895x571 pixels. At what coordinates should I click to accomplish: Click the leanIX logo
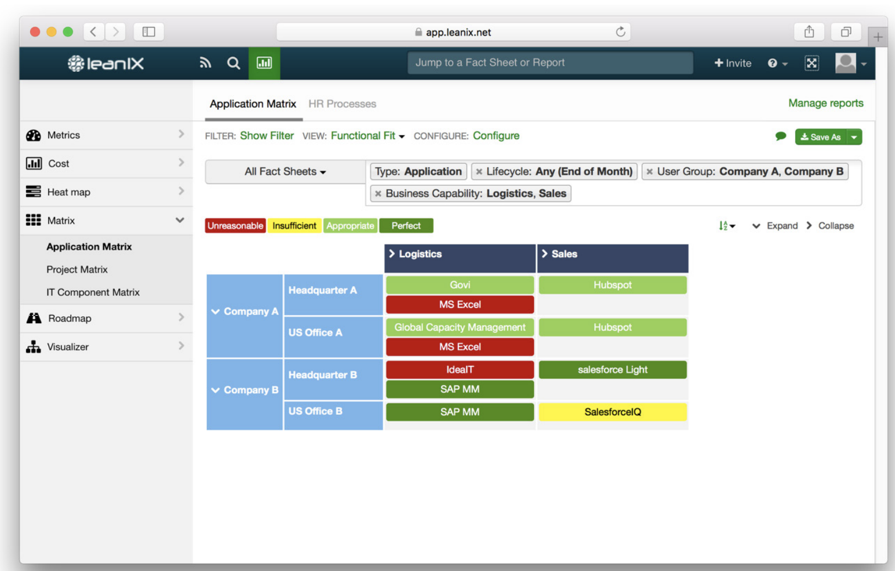pos(105,63)
